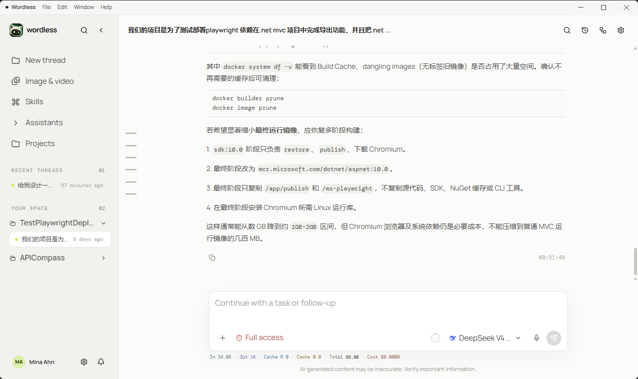638x379 pixels.
Task: Click the 'Cost $0.0000' stat
Action: [383, 357]
